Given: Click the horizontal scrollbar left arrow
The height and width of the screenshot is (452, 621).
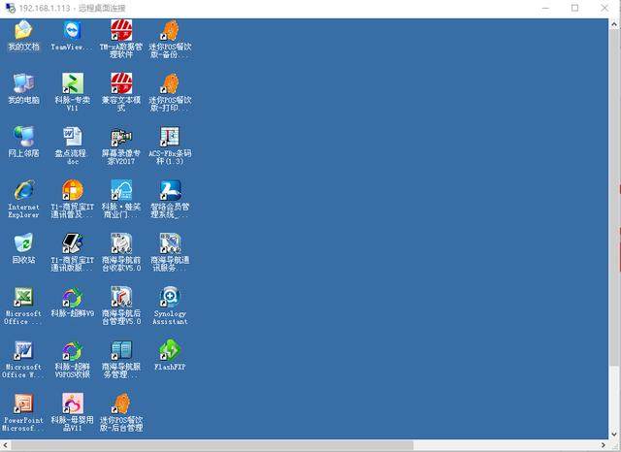Looking at the screenshot, I should coord(5,445).
